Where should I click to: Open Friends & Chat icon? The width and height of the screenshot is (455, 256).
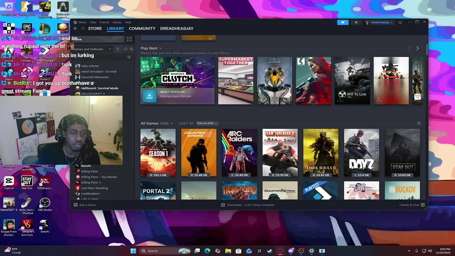click(x=423, y=205)
